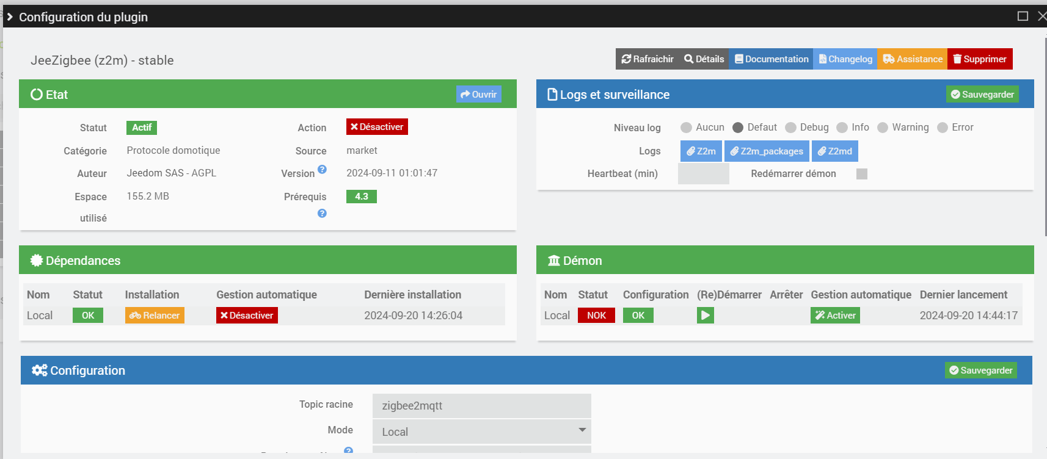Image resolution: width=1047 pixels, height=459 pixels.
Task: Click Relancer to reinstall dependencies
Action: [155, 316]
